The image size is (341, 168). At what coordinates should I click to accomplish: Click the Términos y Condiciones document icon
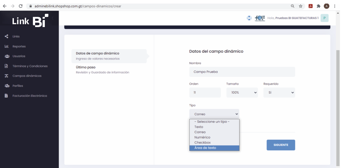pyautogui.click(x=6, y=66)
